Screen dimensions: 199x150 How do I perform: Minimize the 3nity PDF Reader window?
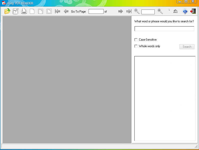(180, 2)
